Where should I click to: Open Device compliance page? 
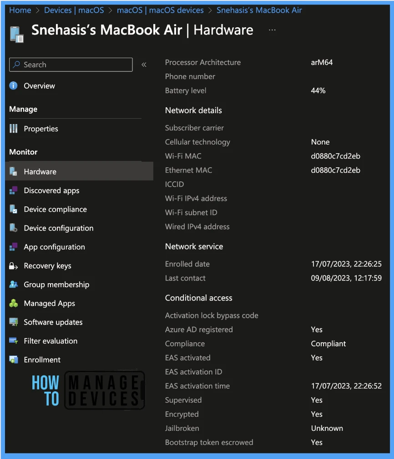55,210
